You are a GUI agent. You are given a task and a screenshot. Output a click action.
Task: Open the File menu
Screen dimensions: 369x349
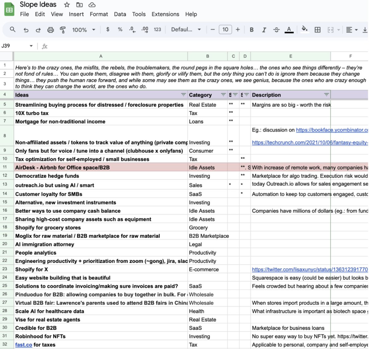[x=24, y=14]
